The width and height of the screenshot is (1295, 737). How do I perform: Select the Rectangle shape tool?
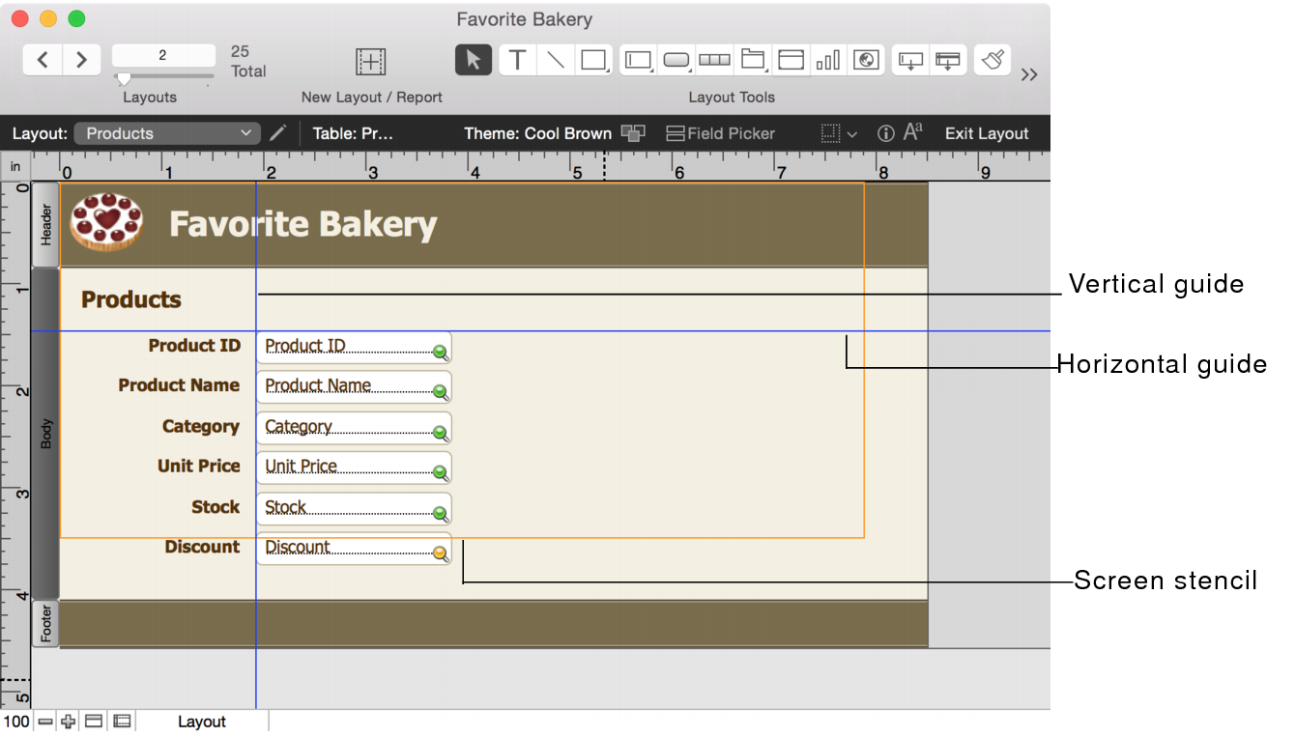coord(593,60)
